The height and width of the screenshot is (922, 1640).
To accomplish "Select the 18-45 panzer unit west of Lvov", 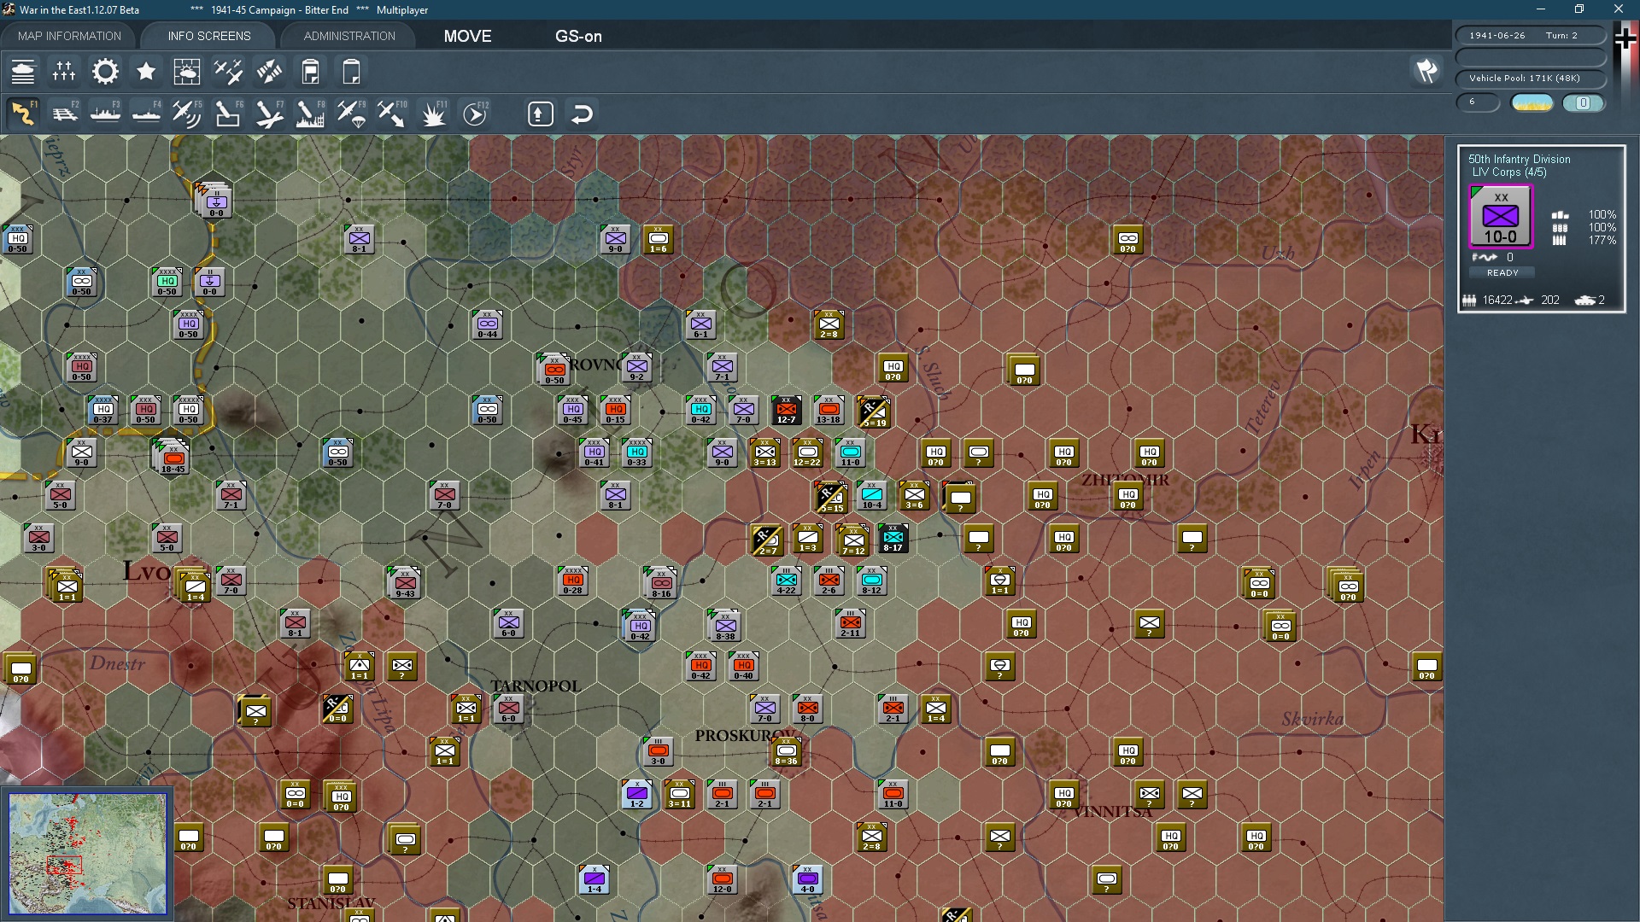I will [x=173, y=457].
